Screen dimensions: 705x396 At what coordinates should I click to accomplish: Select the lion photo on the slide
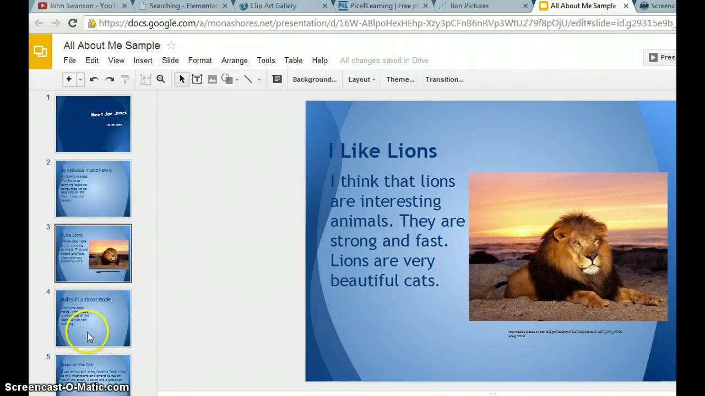[x=568, y=246]
